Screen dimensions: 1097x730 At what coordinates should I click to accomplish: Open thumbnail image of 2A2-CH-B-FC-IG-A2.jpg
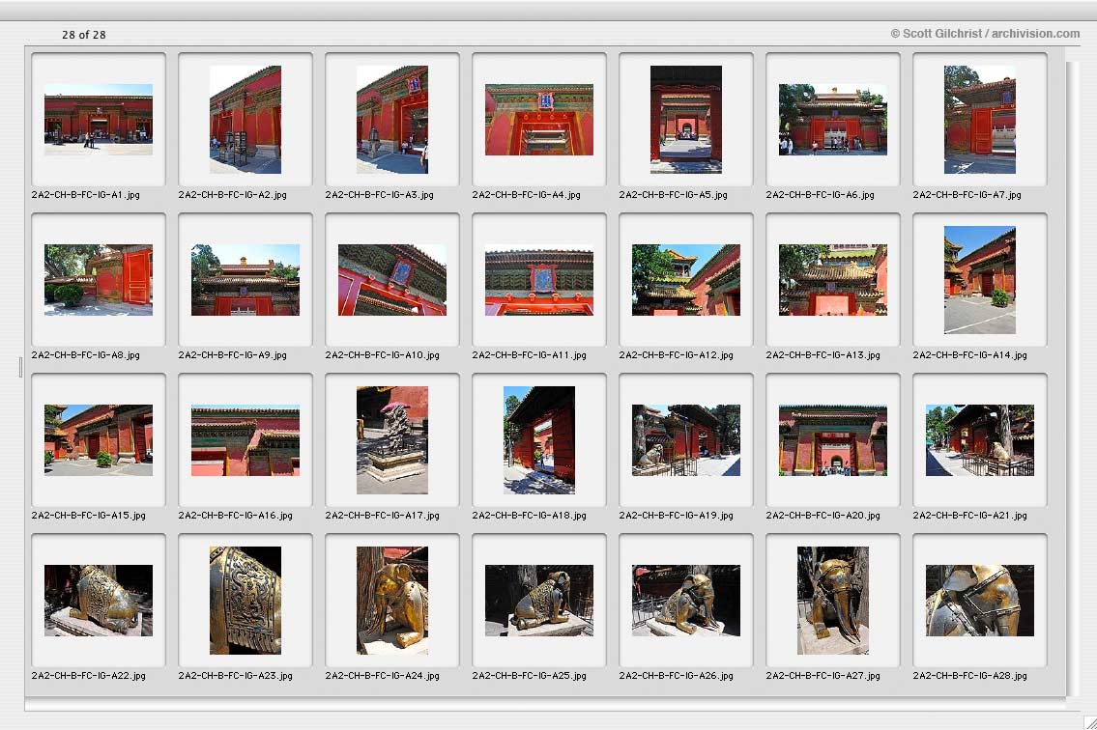pos(245,120)
